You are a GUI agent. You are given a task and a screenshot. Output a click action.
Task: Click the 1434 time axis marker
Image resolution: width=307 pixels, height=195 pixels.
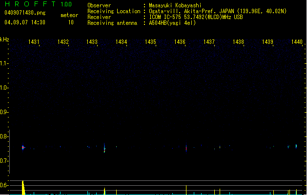pos(122,42)
